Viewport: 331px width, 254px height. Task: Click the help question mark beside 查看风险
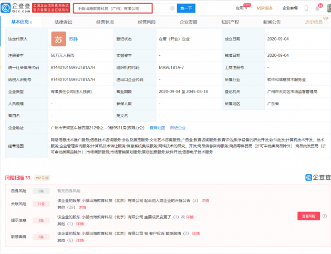325,216
